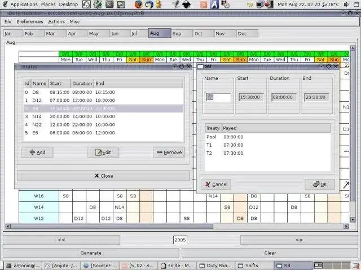Switch to SourceForge browser window in taskbar
This screenshot has width=361, height=270.
(x=100, y=265)
